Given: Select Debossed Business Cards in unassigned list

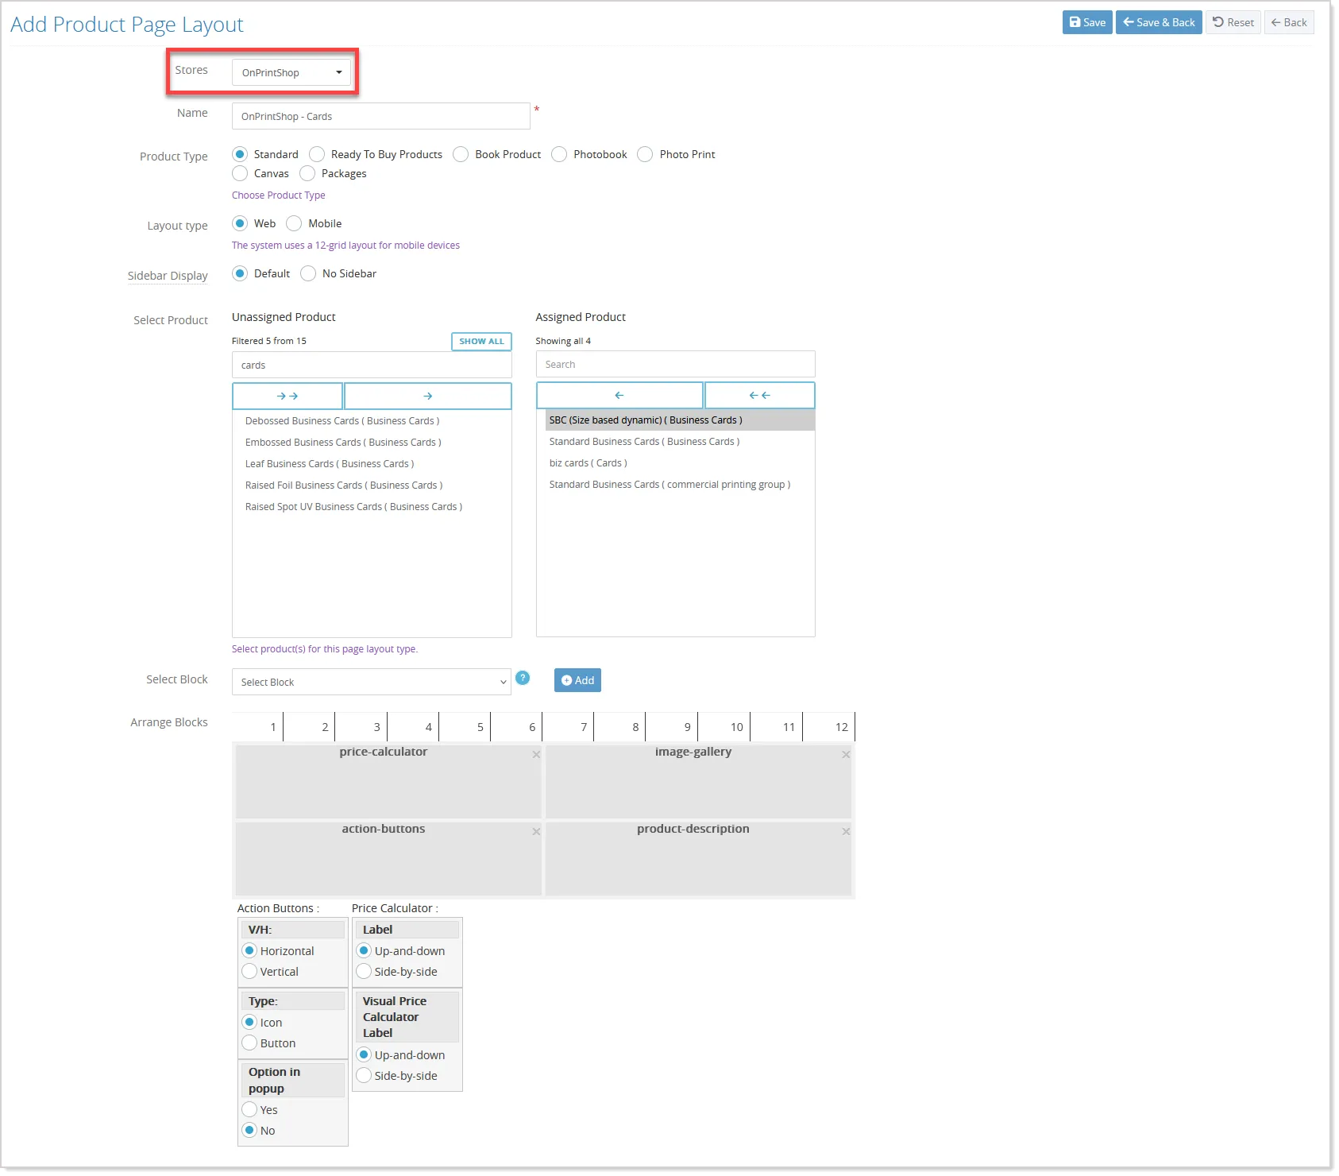Looking at the screenshot, I should 342,421.
